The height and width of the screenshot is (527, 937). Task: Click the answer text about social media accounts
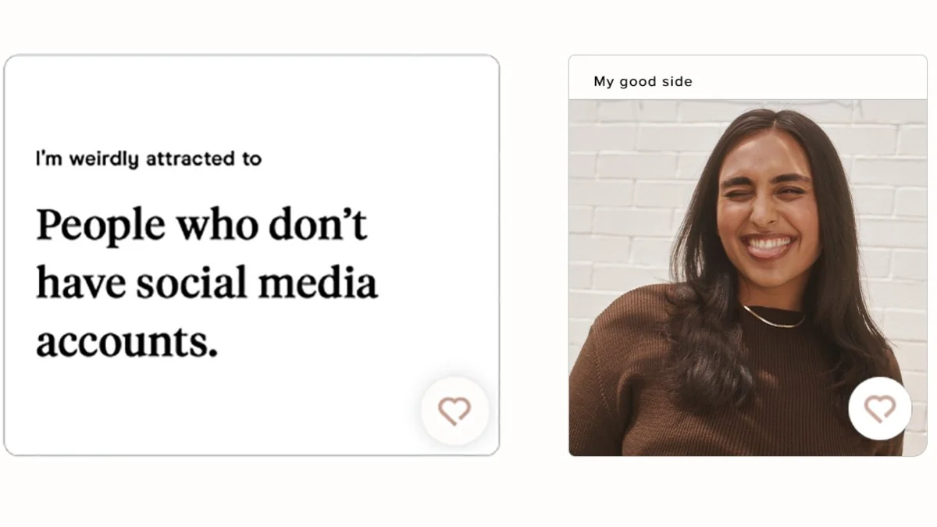tap(207, 281)
